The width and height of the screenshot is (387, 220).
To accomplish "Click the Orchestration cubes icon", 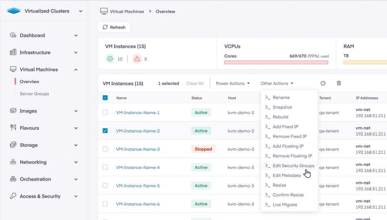I will click(13, 179).
